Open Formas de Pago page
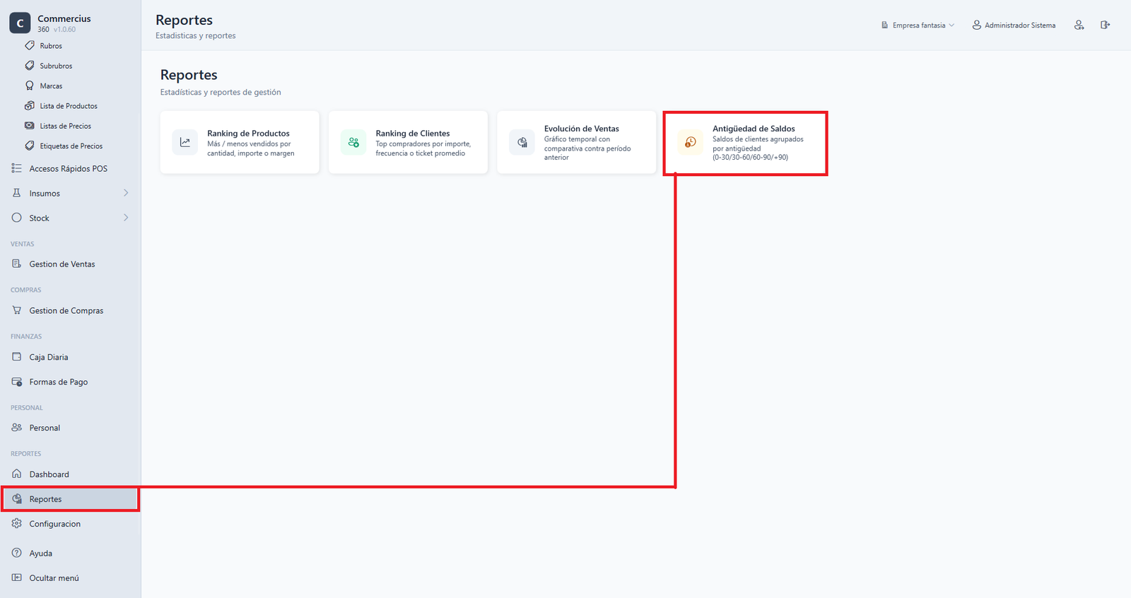The image size is (1131, 598). (59, 382)
